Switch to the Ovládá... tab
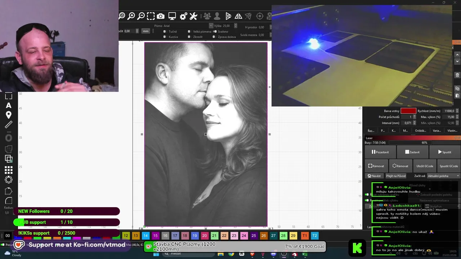The height and width of the screenshot is (259, 461). (x=420, y=131)
